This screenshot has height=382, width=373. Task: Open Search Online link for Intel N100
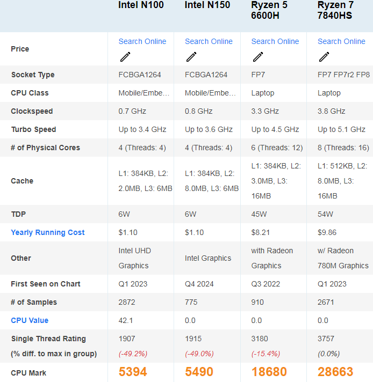coord(142,41)
